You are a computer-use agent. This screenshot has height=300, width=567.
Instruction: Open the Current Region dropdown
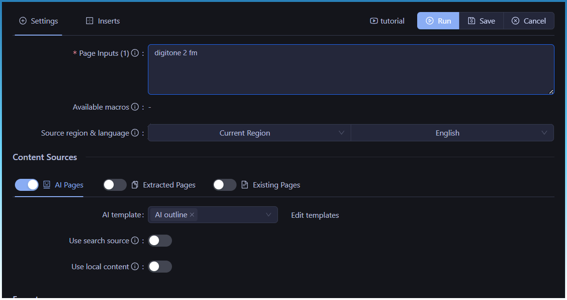coord(249,133)
